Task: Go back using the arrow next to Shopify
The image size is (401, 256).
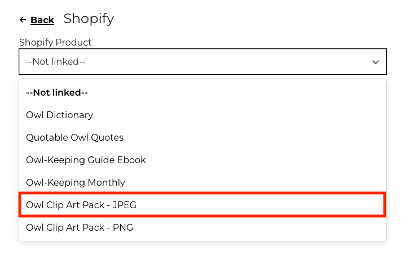Action: point(23,20)
